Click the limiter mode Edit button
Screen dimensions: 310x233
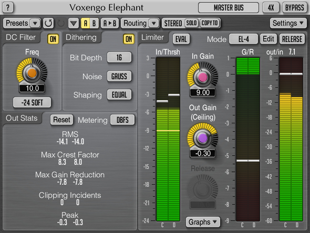tap(268, 39)
